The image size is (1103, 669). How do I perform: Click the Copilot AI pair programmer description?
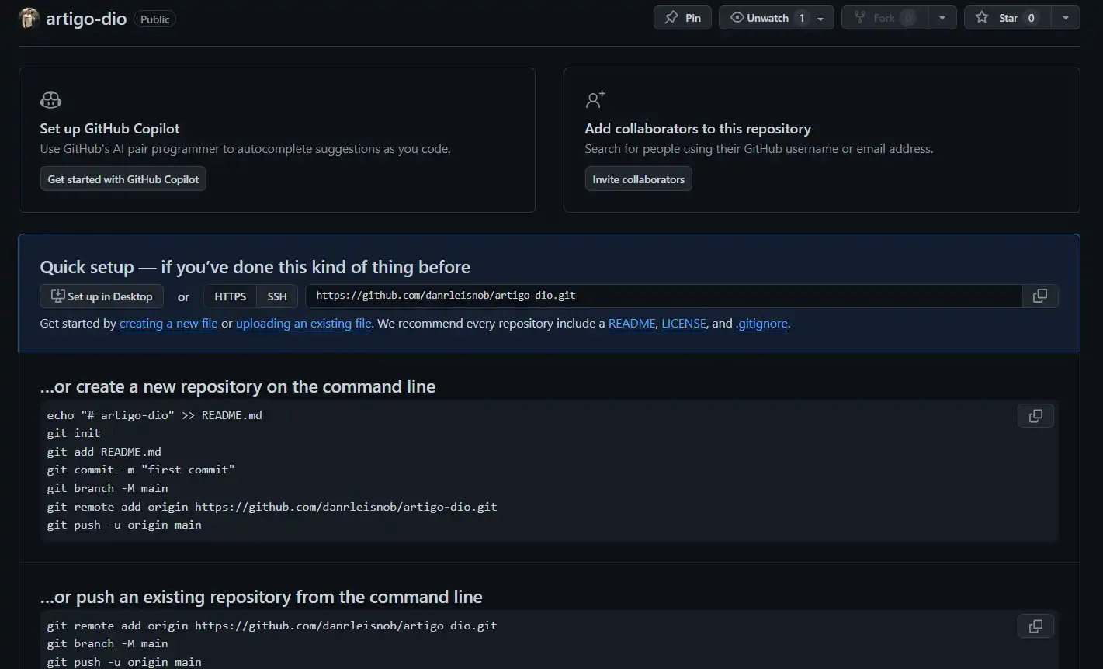pos(245,149)
